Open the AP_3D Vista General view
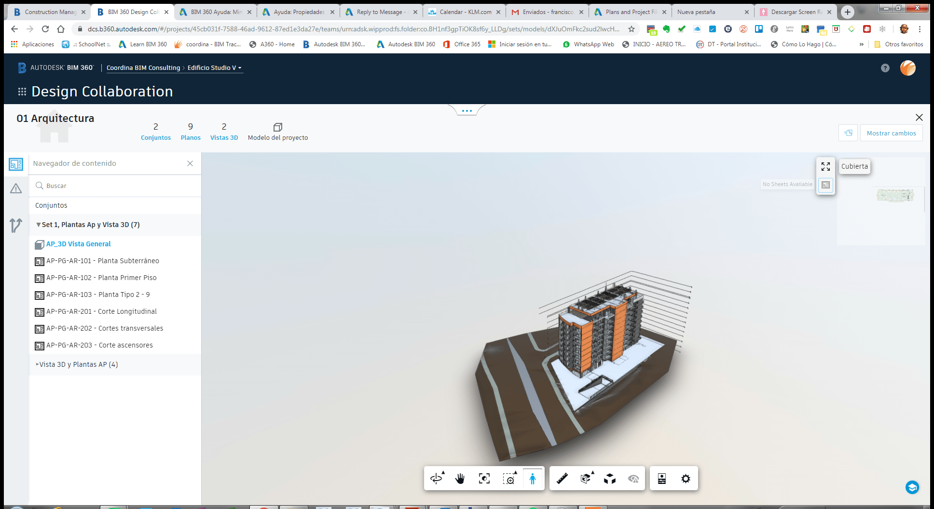Image resolution: width=934 pixels, height=509 pixels. click(x=78, y=244)
